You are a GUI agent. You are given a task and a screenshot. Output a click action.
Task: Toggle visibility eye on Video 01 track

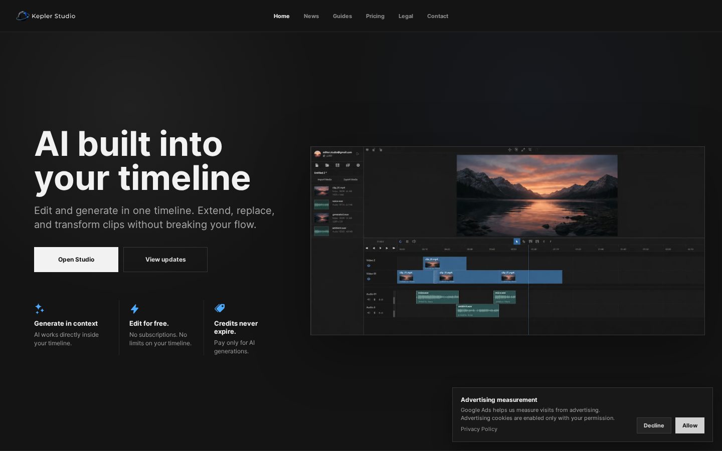pos(369,279)
